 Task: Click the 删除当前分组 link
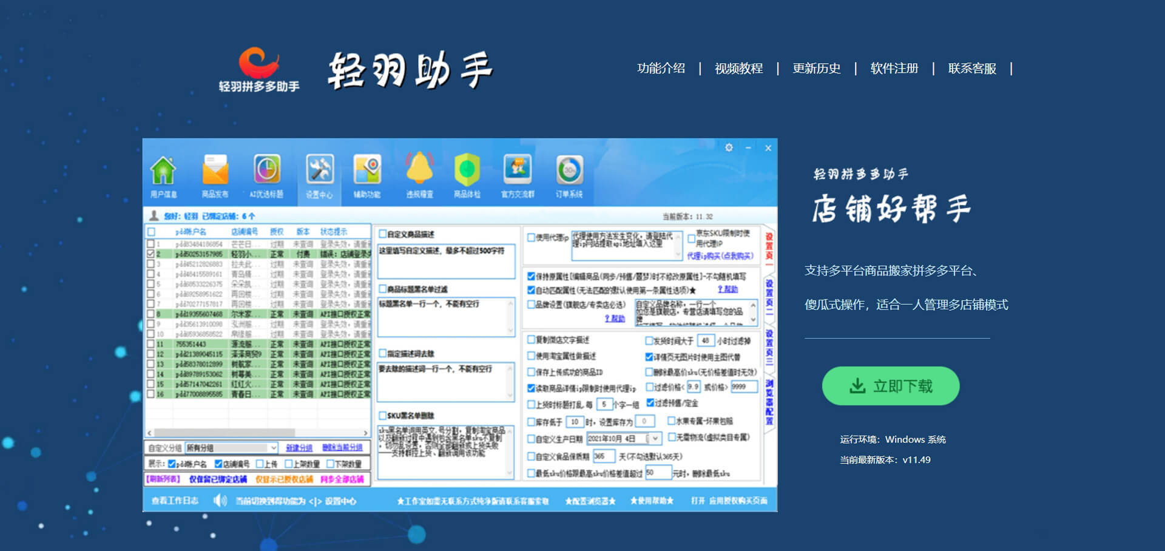click(342, 448)
